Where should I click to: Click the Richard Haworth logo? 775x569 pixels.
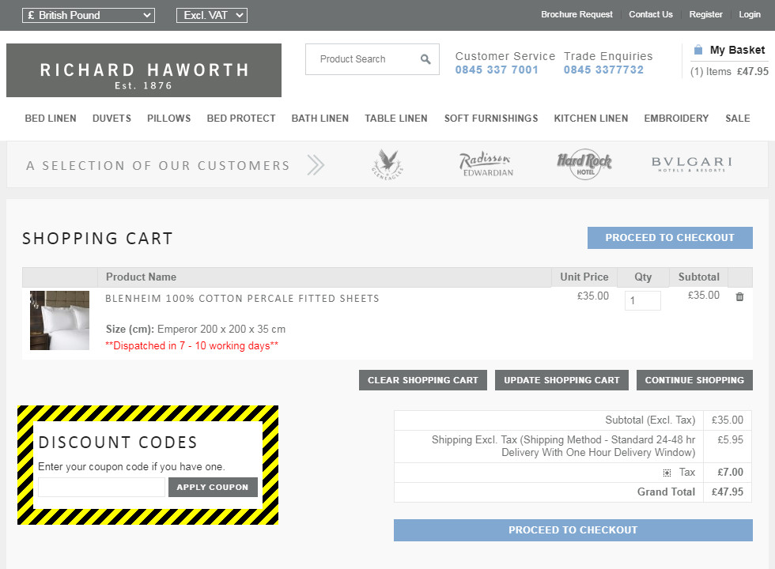pos(144,70)
